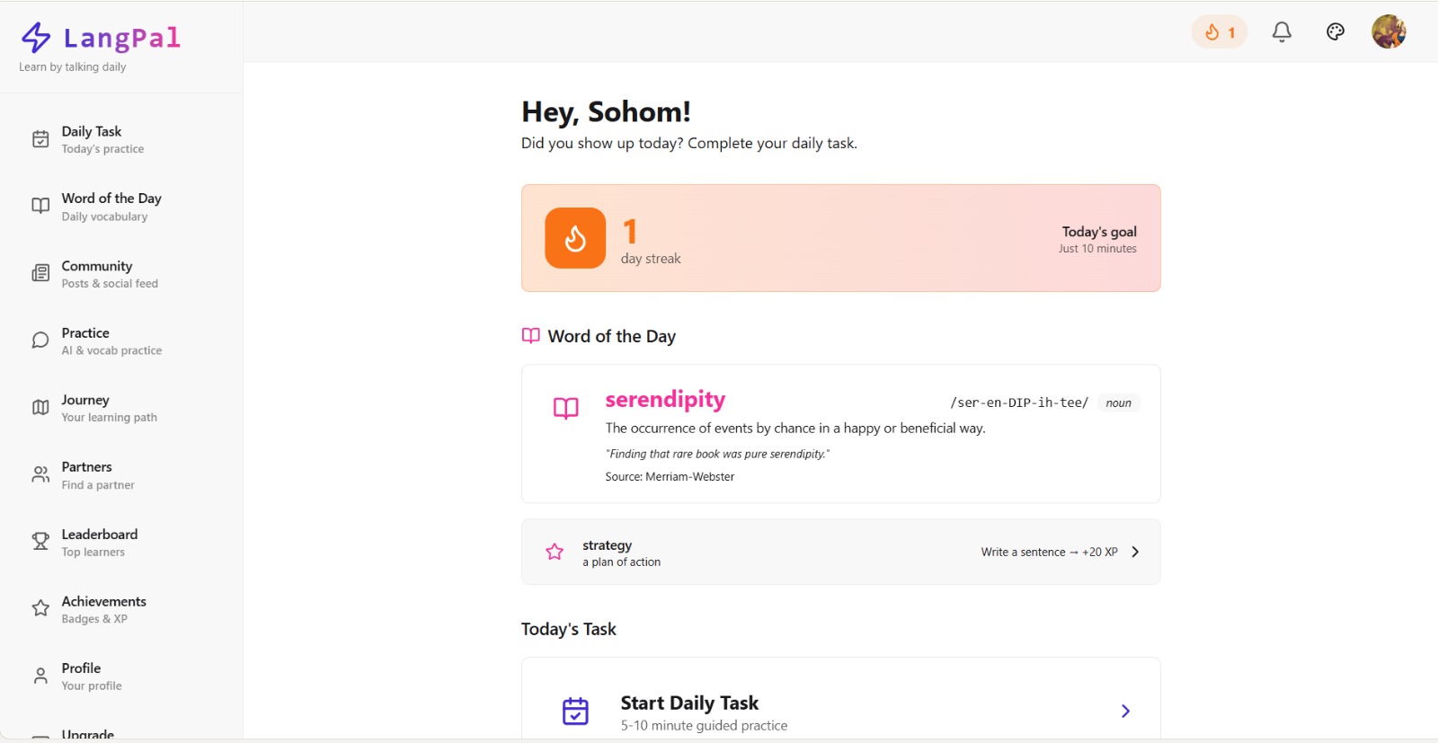Open the Word of the Day menu entry

point(111,206)
